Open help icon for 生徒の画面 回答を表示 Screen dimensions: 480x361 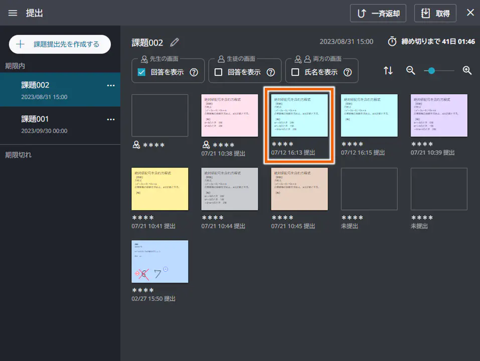point(270,72)
